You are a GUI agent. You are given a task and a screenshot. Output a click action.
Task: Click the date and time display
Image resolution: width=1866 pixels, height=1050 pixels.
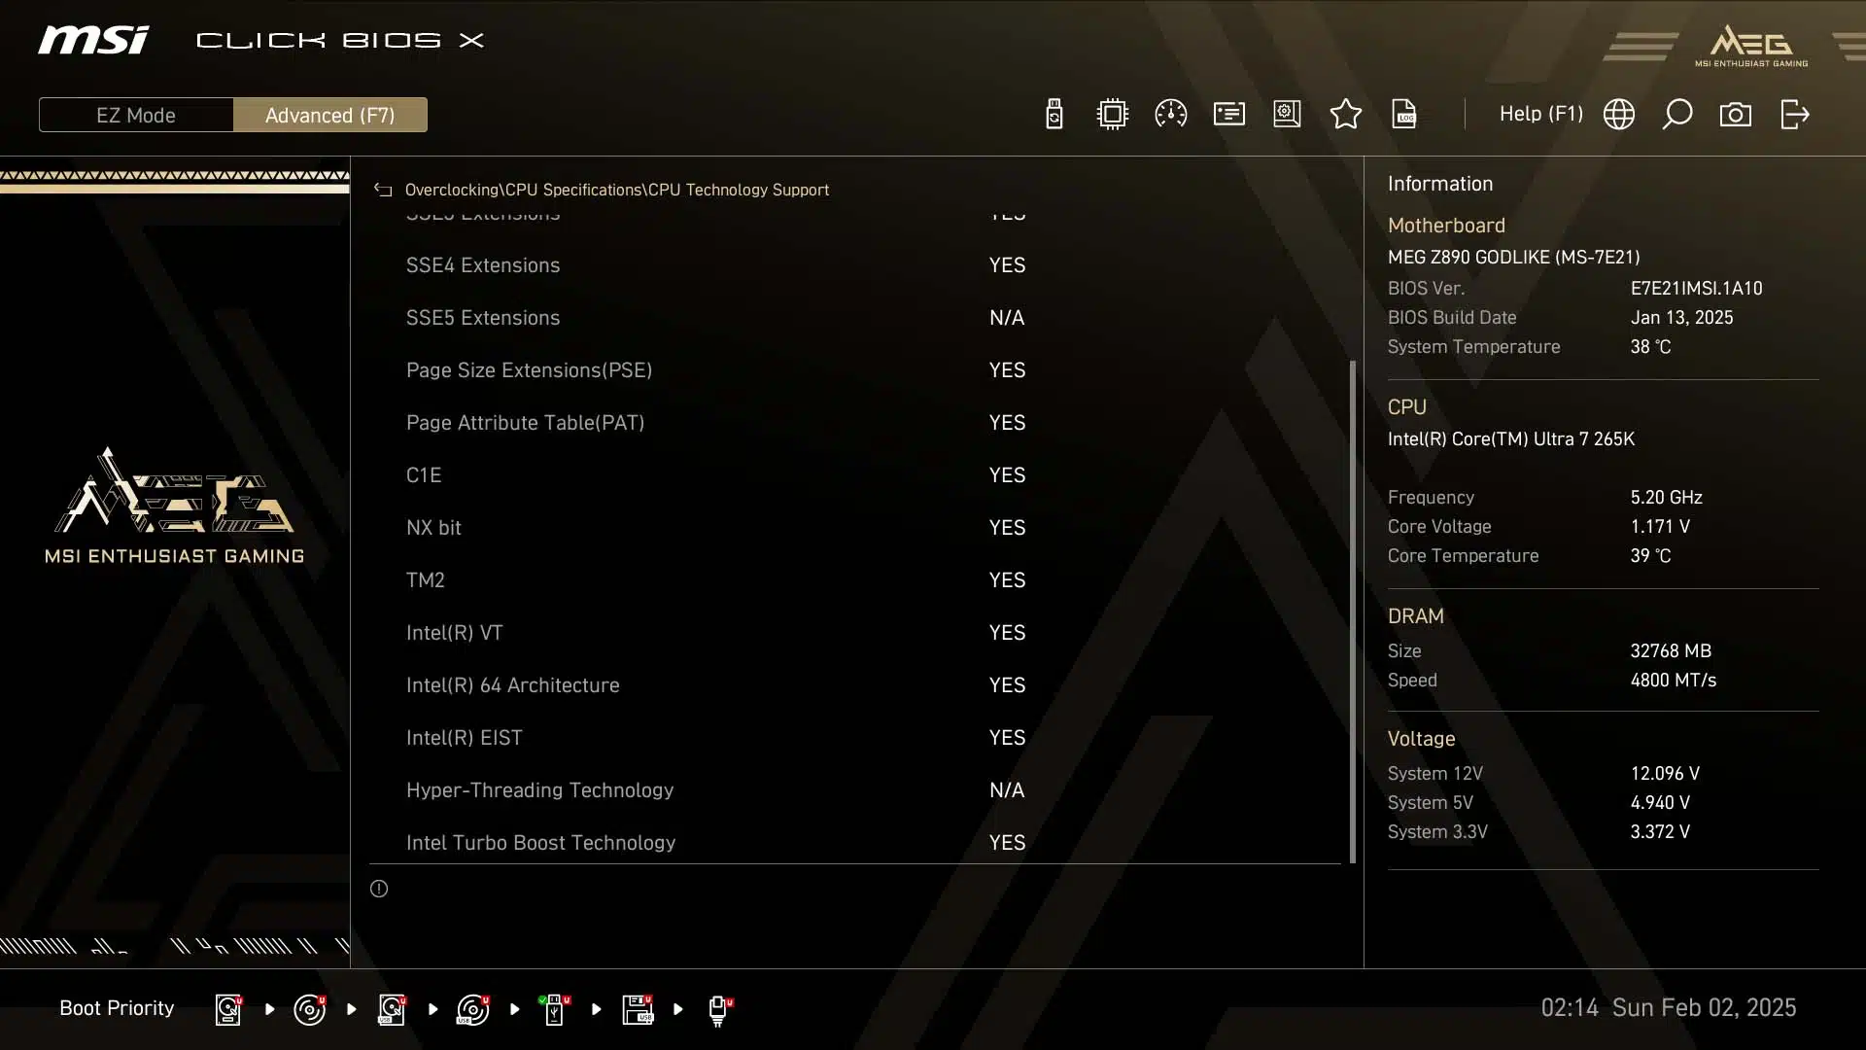pyautogui.click(x=1668, y=1008)
